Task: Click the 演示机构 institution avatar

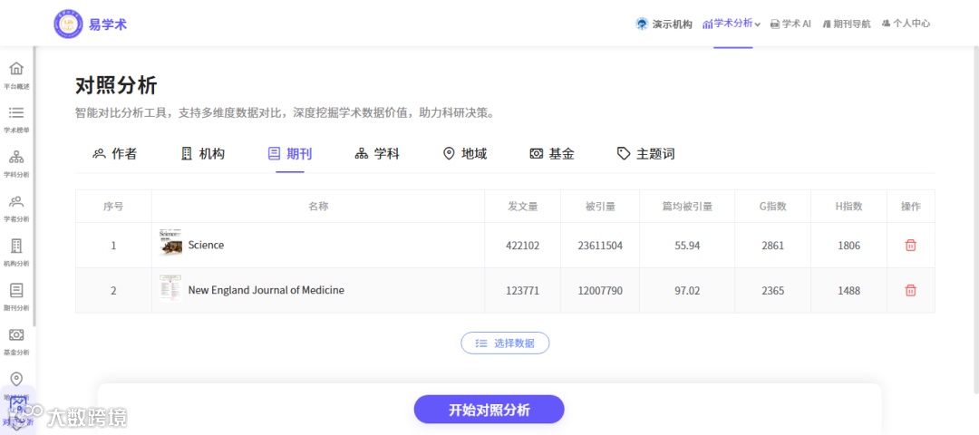Action: (x=642, y=24)
